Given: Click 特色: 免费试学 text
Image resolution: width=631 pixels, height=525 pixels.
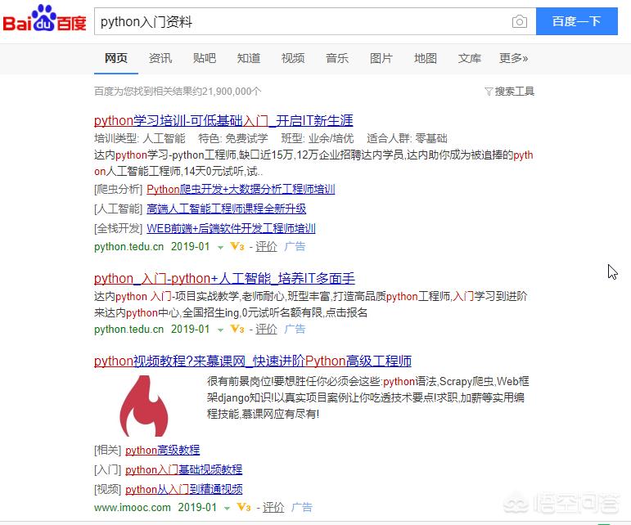Looking at the screenshot, I should coord(233,139).
